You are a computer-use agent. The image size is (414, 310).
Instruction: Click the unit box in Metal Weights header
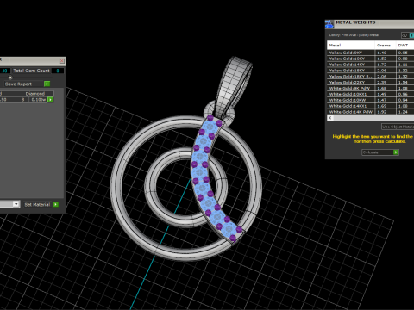pyautogui.click(x=405, y=35)
